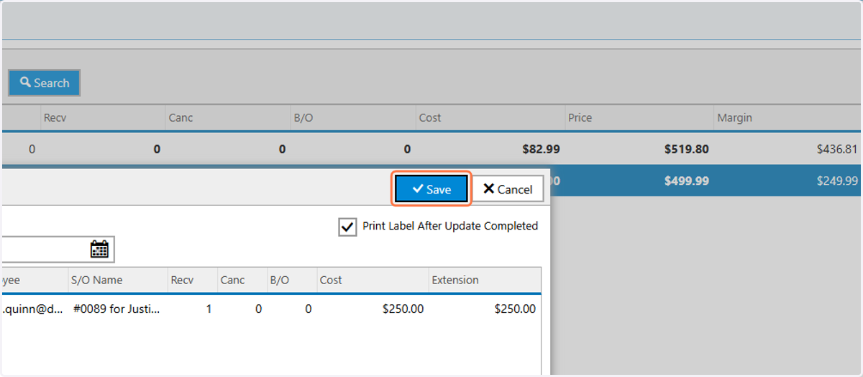Screen dimensions: 863x377
Task: Sort by Cost column in background grid
Action: (489, 117)
